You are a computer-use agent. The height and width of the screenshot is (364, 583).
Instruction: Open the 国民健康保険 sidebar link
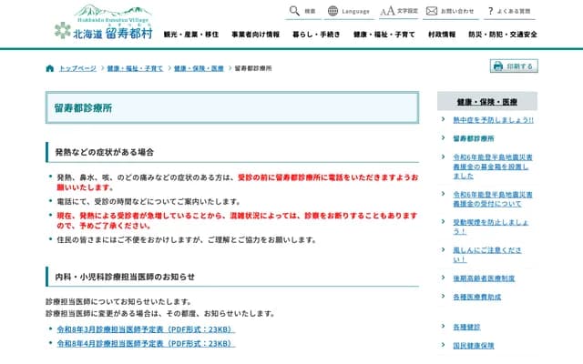coord(474,346)
